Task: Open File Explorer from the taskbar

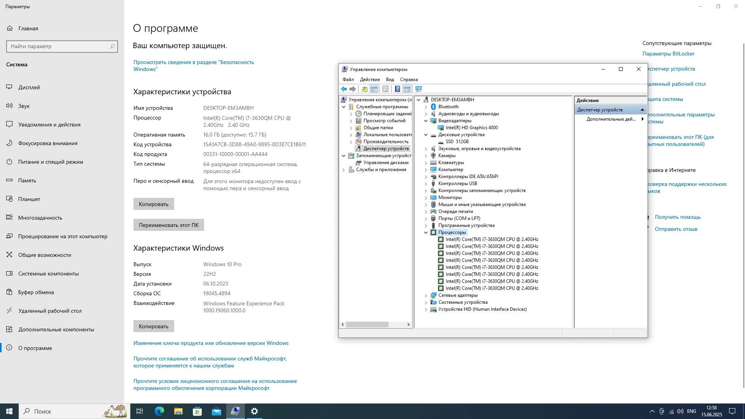Action: click(x=178, y=411)
